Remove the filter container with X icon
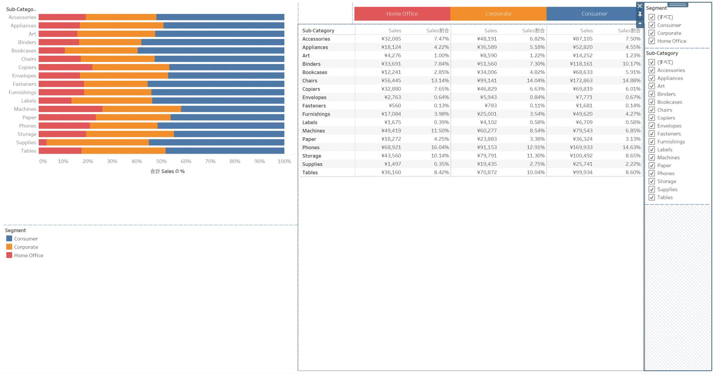 click(640, 6)
